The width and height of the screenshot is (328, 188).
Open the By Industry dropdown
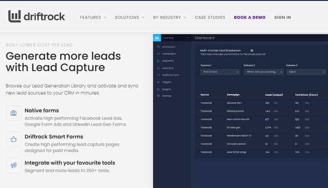(169, 18)
